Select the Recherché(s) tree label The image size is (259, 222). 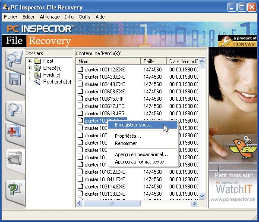pos(57,82)
